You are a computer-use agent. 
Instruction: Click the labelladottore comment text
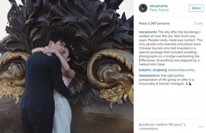coord(169,79)
